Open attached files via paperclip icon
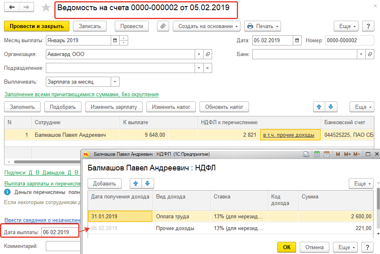The image size is (380, 254). (x=163, y=26)
